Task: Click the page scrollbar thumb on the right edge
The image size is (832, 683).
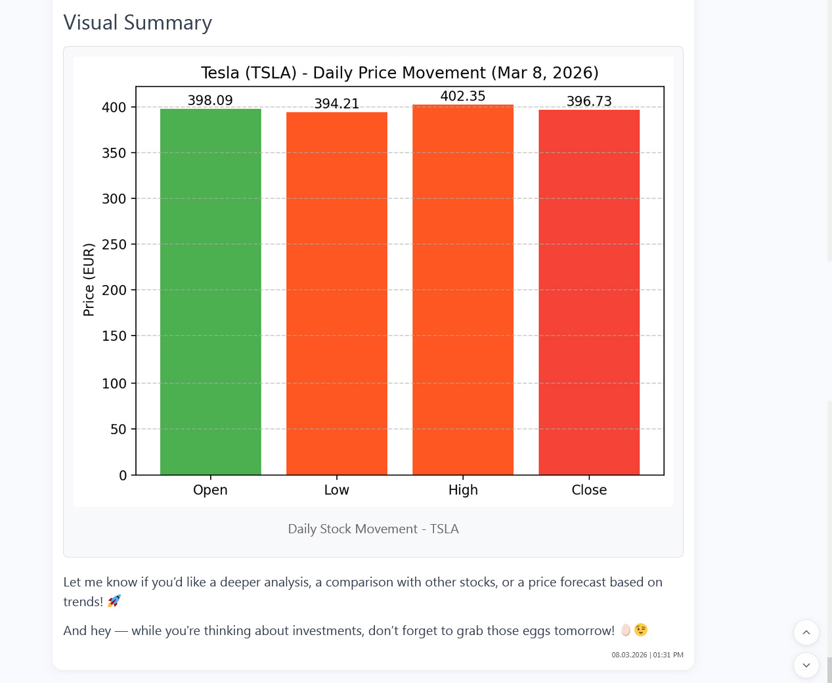Action: pos(829,669)
